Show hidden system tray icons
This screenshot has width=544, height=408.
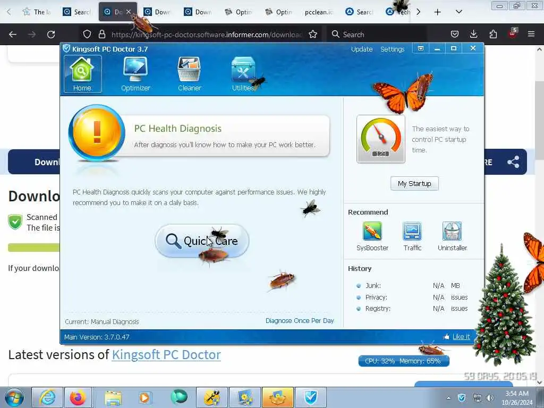click(x=448, y=398)
